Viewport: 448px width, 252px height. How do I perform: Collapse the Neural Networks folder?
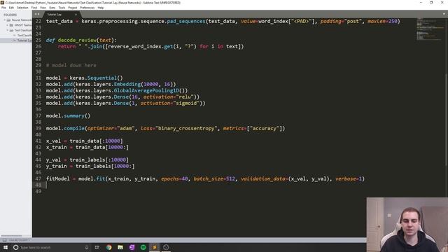coord(5,20)
